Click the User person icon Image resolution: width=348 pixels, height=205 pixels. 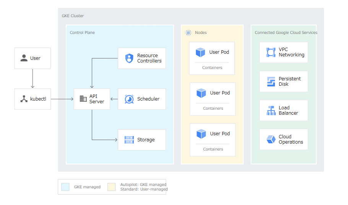(x=24, y=58)
